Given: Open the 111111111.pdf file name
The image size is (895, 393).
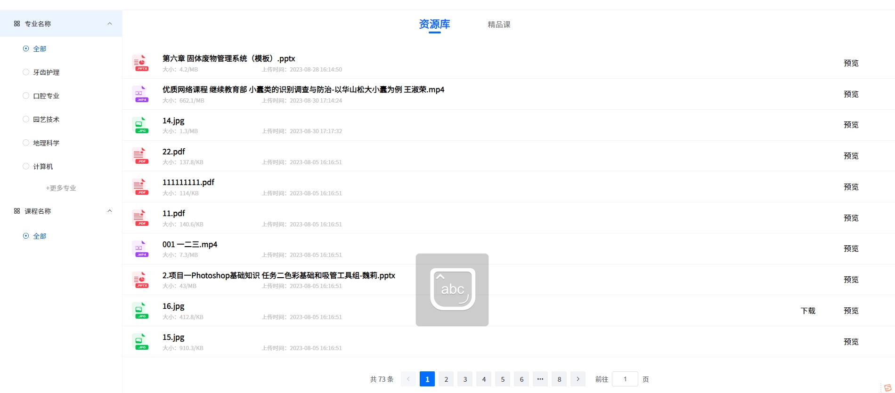Looking at the screenshot, I should coord(188,182).
